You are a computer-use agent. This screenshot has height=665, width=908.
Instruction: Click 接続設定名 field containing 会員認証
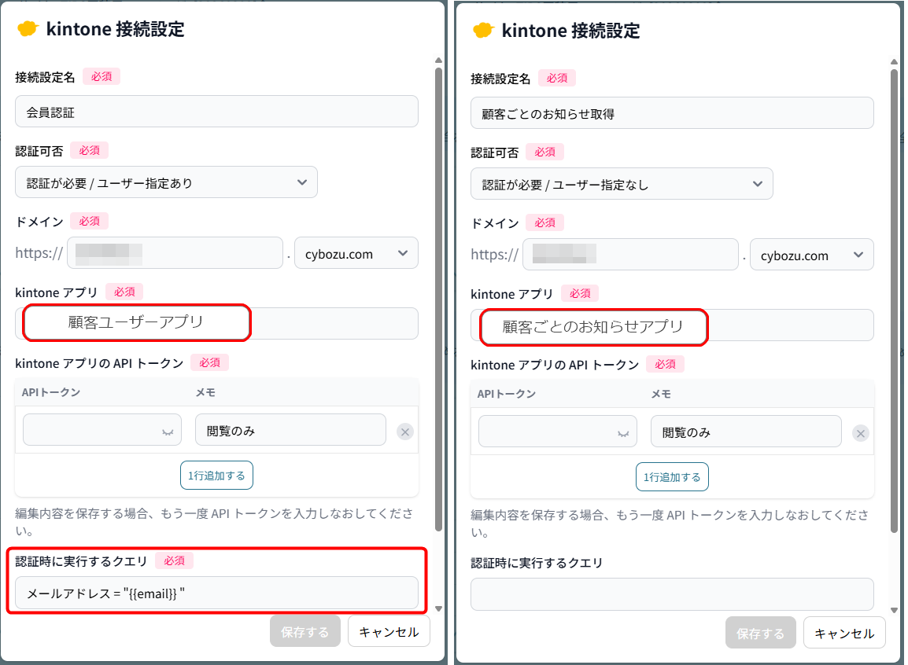point(216,112)
